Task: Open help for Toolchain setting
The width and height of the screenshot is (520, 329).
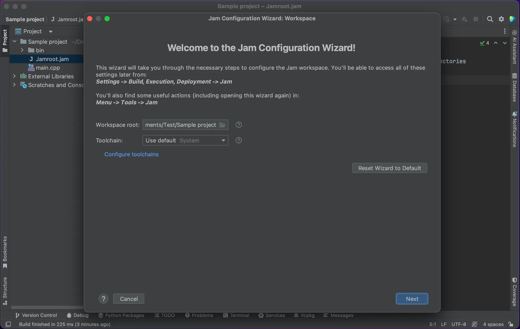Action: tap(239, 140)
